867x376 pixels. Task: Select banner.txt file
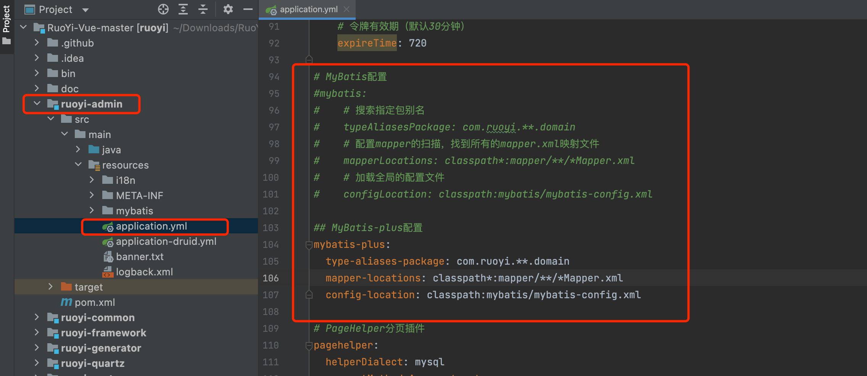click(136, 257)
